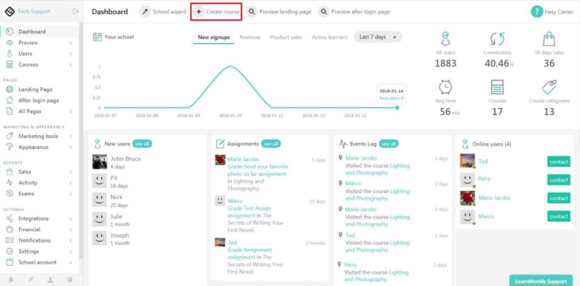Viewport: 580px width, 286px height.
Task: Click the plus icon for Create course
Action: click(x=199, y=12)
